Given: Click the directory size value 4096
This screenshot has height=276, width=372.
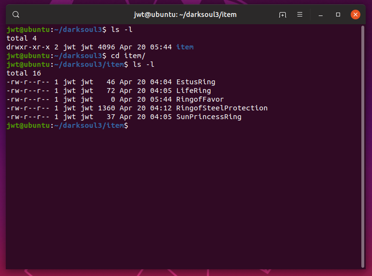Looking at the screenshot, I should pyautogui.click(x=107, y=47).
